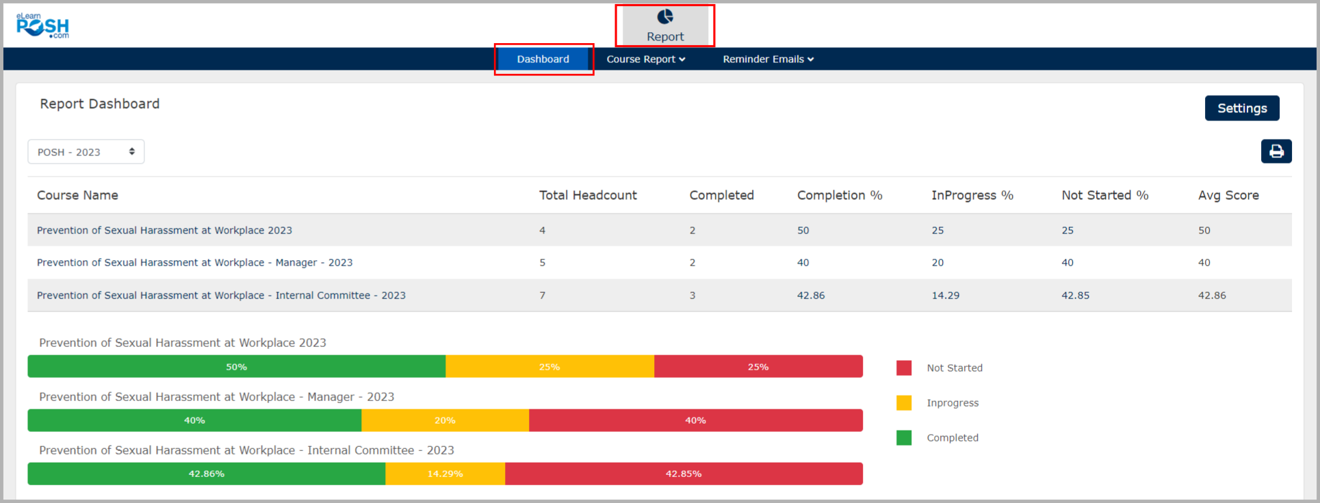Click the Avg Score column header
The width and height of the screenshot is (1320, 503).
pyautogui.click(x=1228, y=196)
